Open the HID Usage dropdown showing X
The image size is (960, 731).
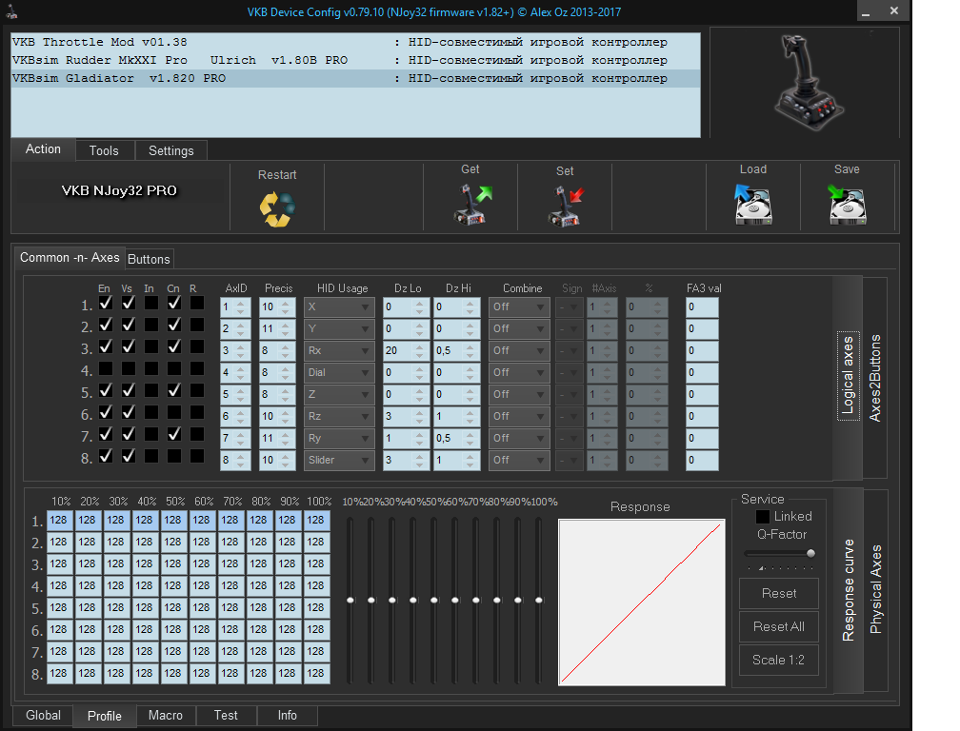[x=339, y=307]
